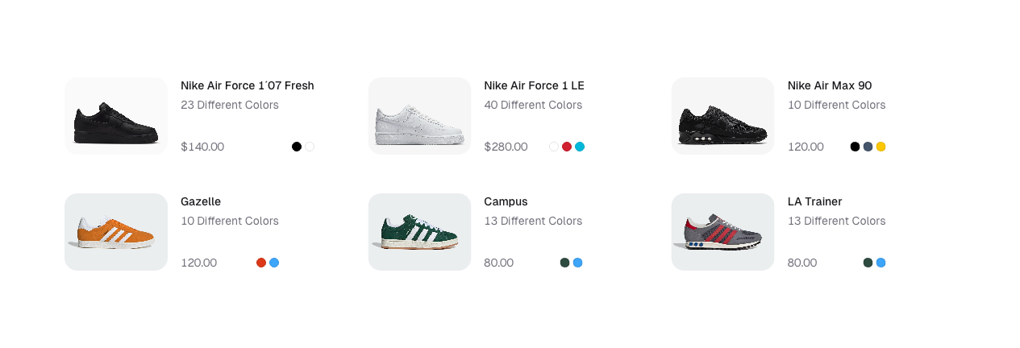Viewport: 1020px width, 348px height.
Task: Choose red color swatch for Air Force 1 LE
Action: pyautogui.click(x=567, y=147)
